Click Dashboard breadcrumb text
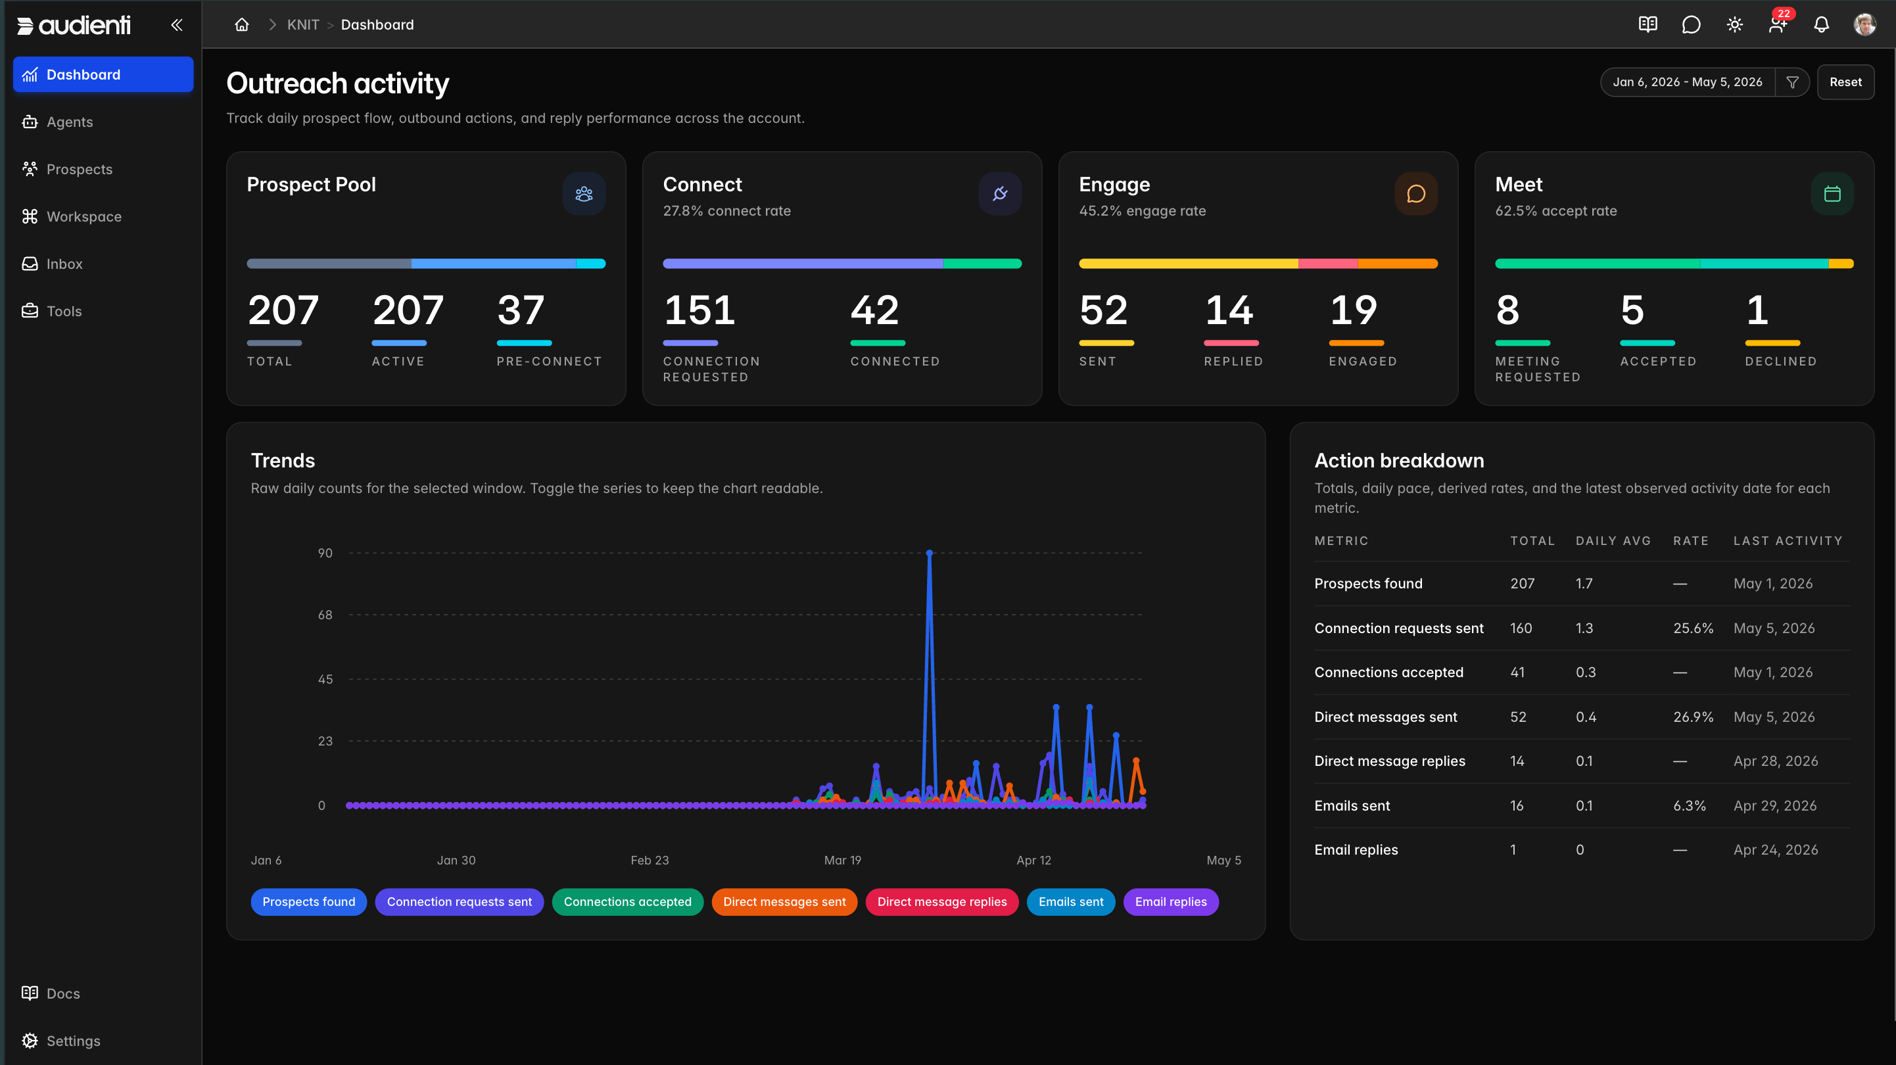This screenshot has width=1896, height=1065. tap(377, 25)
